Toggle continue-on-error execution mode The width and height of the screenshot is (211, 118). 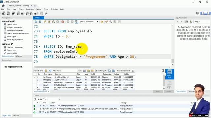(x=63, y=22)
